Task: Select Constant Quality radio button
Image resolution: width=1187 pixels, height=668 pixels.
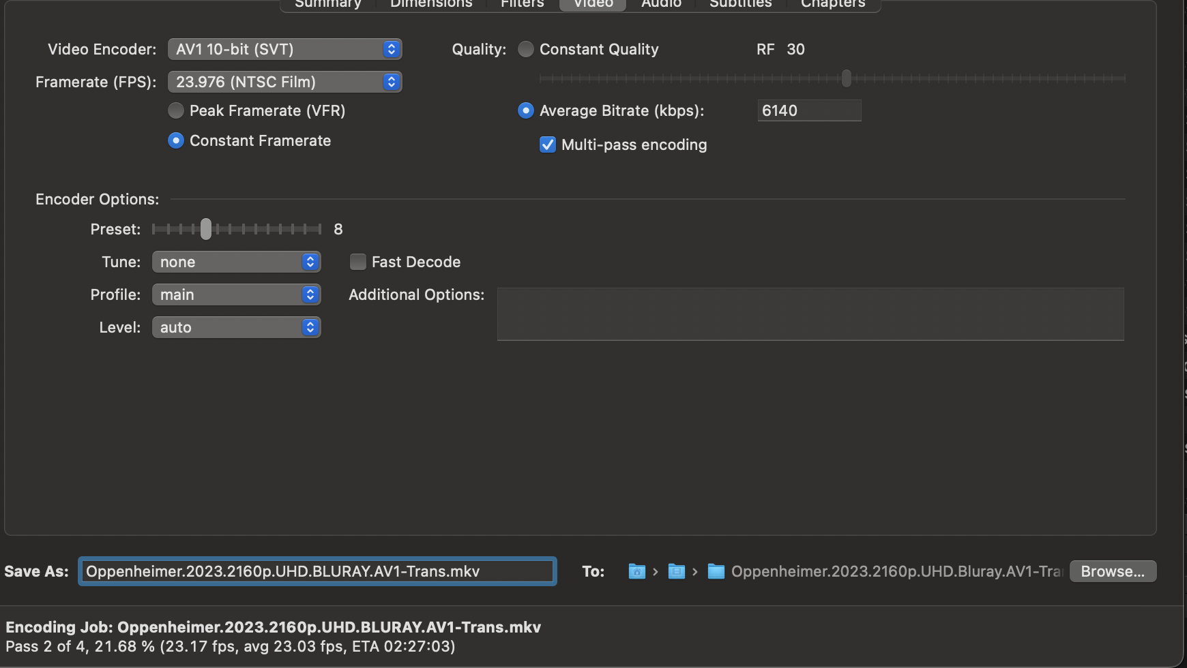Action: click(x=525, y=49)
